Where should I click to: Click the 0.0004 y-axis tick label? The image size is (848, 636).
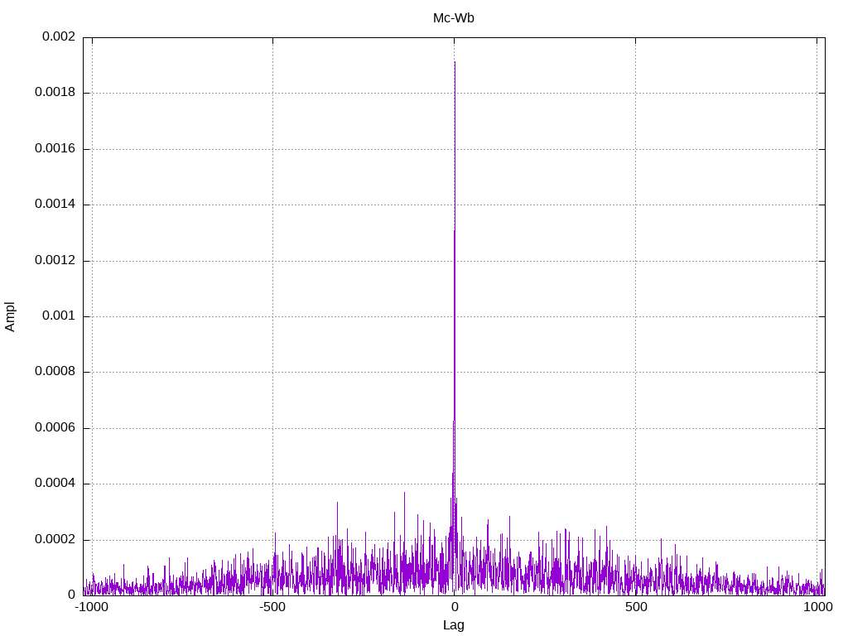[55, 484]
